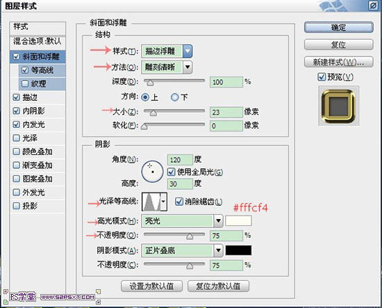Click the gold bevel style preview thumbnail
382x308 pixels.
pos(338,106)
